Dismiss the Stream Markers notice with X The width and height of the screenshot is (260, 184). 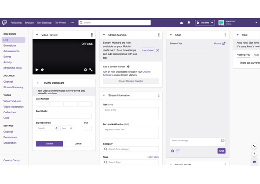(x=158, y=50)
